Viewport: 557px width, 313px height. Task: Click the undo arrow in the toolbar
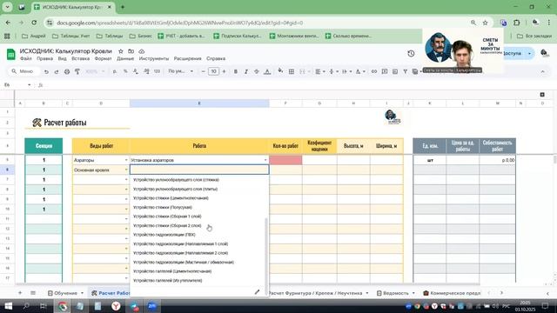click(x=46, y=71)
